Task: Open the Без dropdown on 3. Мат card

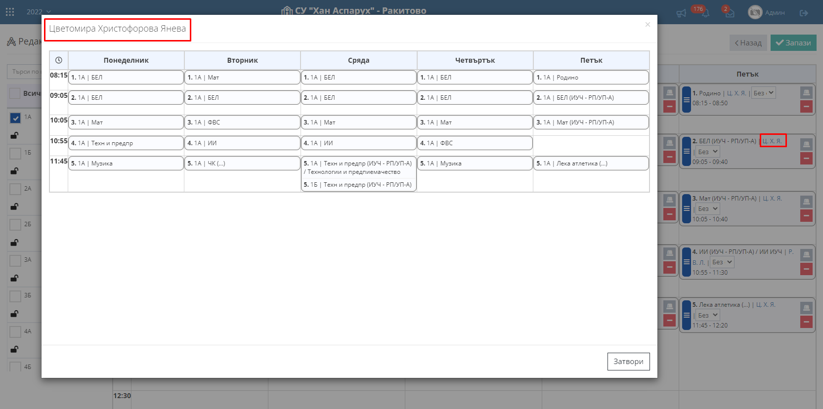Action: (708, 209)
